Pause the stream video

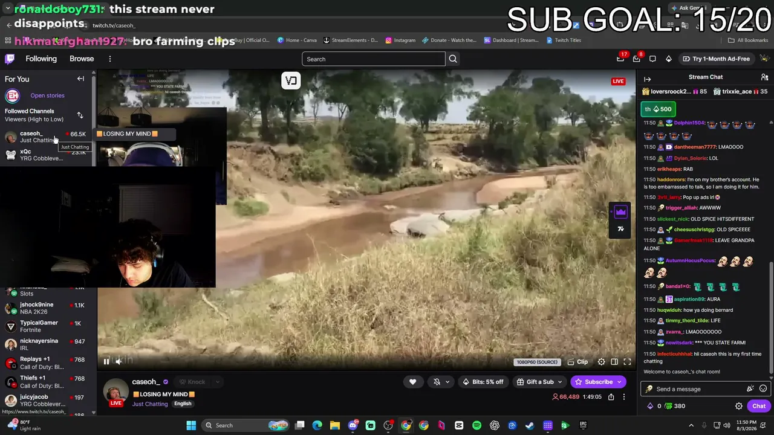point(106,362)
